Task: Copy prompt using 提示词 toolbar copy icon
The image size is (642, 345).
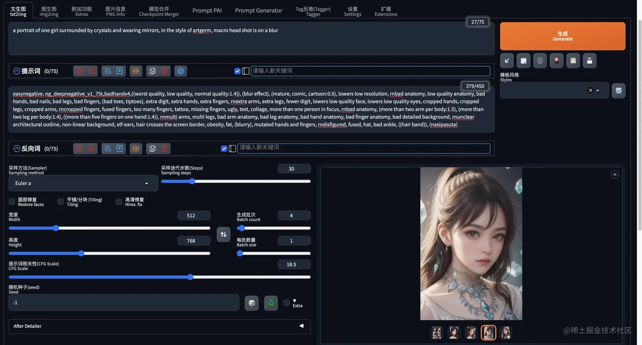Action: pos(152,71)
